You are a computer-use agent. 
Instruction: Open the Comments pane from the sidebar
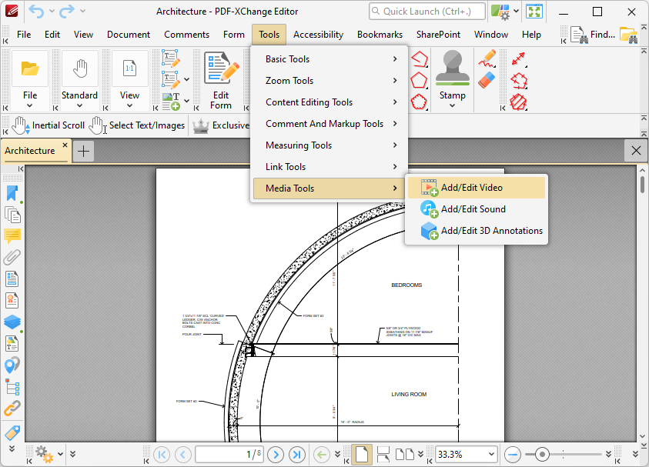[x=12, y=236]
